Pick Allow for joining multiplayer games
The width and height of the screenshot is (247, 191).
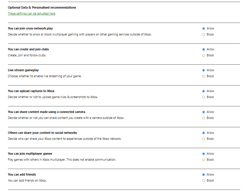203,154
